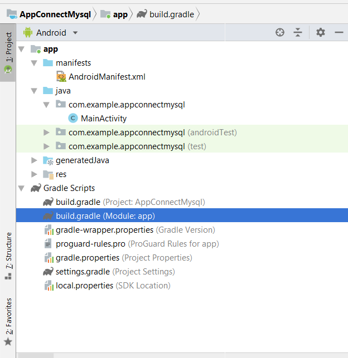Click the androidTest package folder icon
Viewport: 348px width, 358px height.
pyautogui.click(x=61, y=132)
